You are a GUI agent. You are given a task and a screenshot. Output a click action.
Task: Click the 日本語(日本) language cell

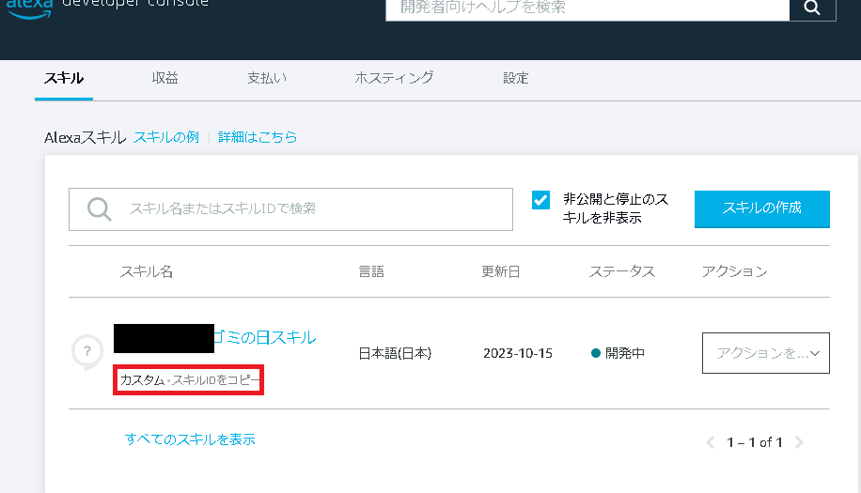point(395,353)
